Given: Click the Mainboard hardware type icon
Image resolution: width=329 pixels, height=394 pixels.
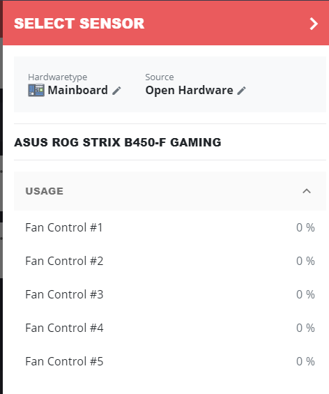Looking at the screenshot, I should [x=36, y=90].
